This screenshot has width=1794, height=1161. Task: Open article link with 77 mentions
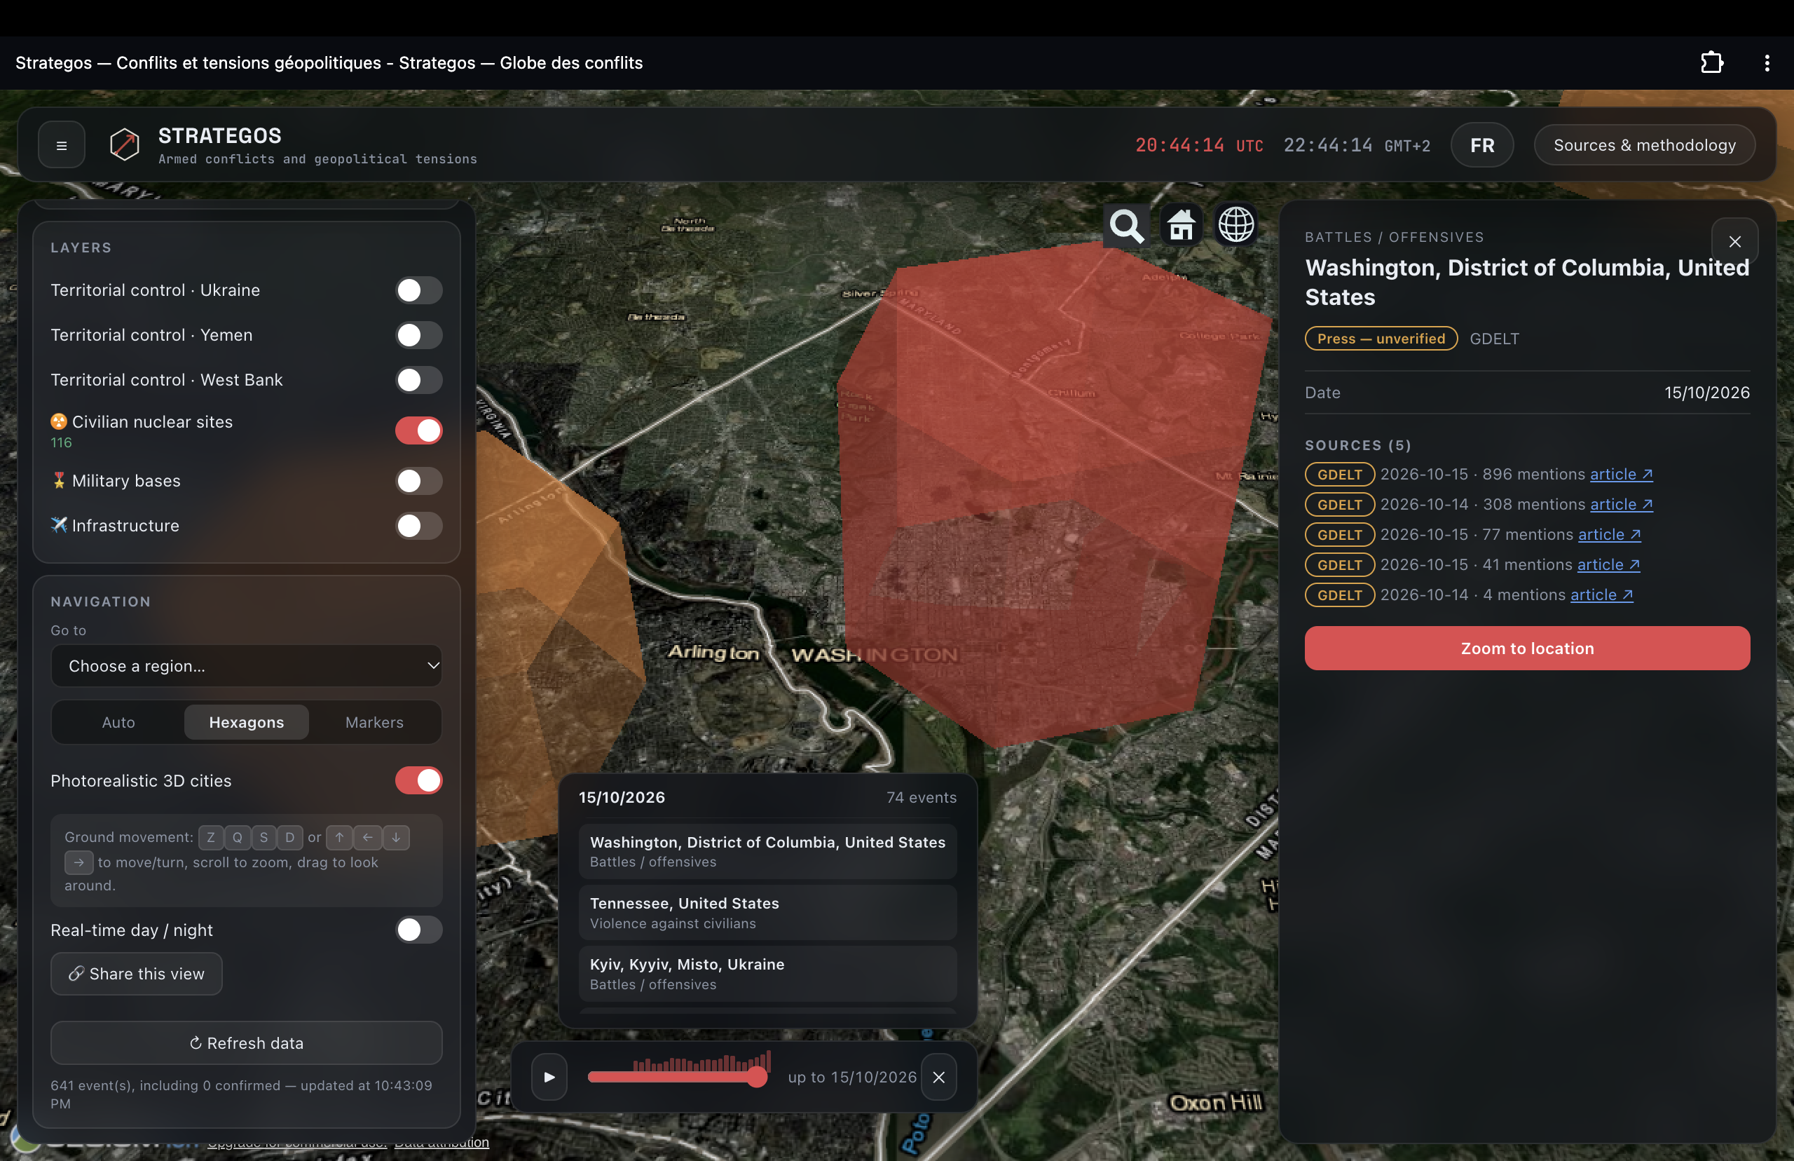point(1610,534)
